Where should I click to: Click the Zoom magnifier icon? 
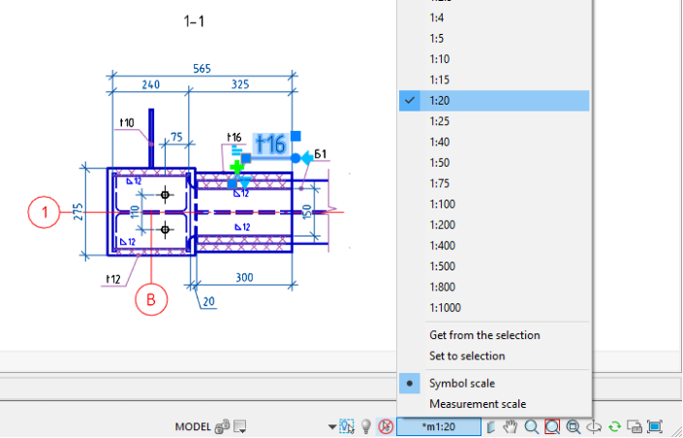tap(532, 426)
